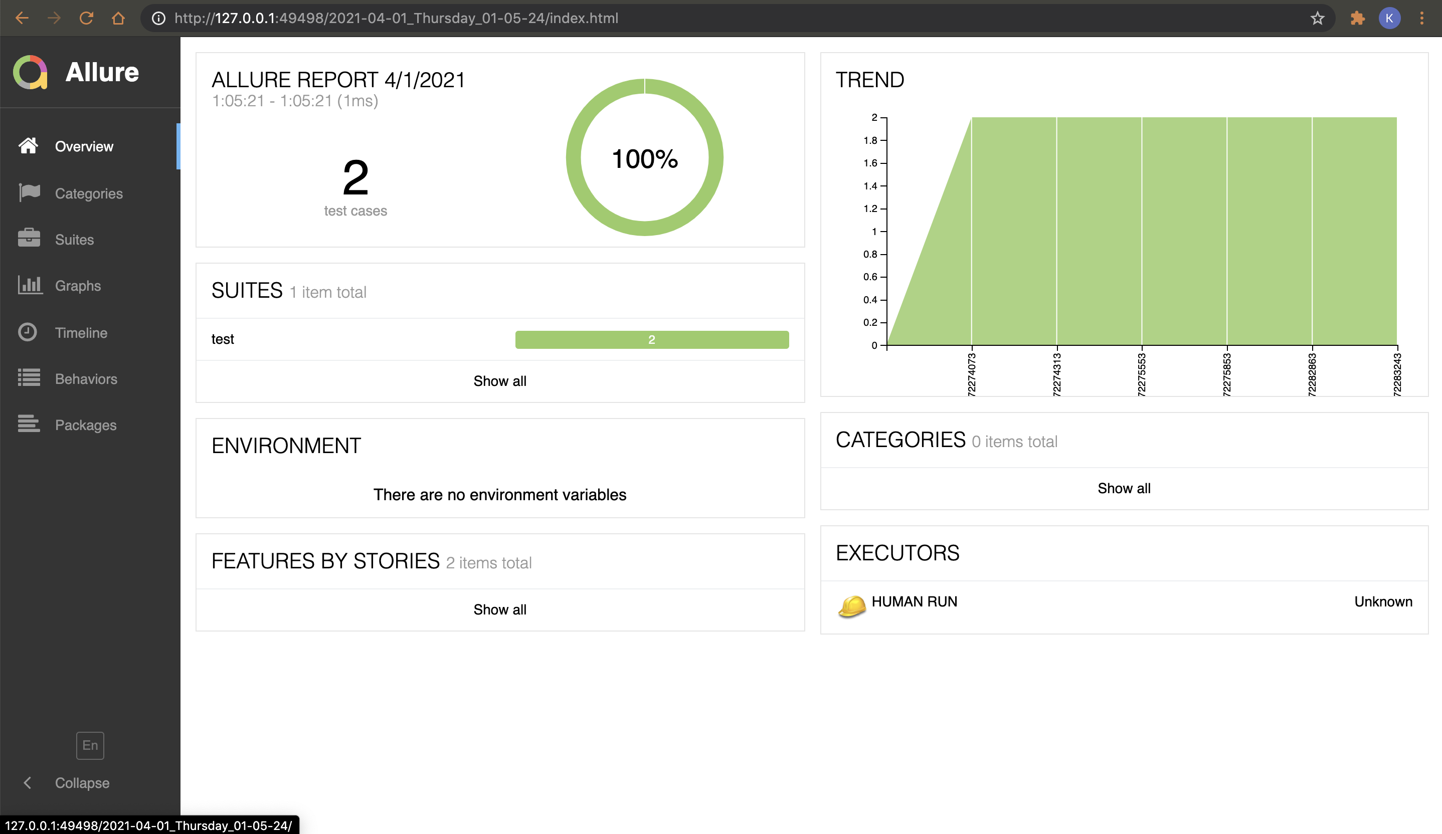1442x834 pixels.
Task: Click the green test suite progress bar
Action: pyautogui.click(x=651, y=339)
